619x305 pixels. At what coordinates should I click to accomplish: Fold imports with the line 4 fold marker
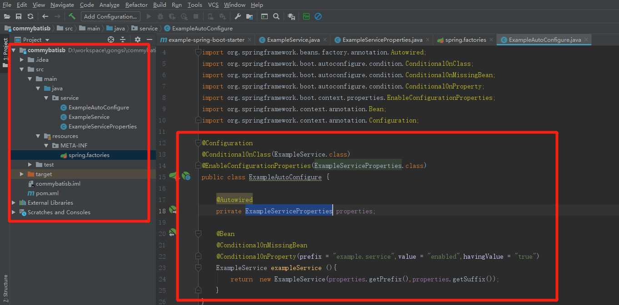pos(198,52)
